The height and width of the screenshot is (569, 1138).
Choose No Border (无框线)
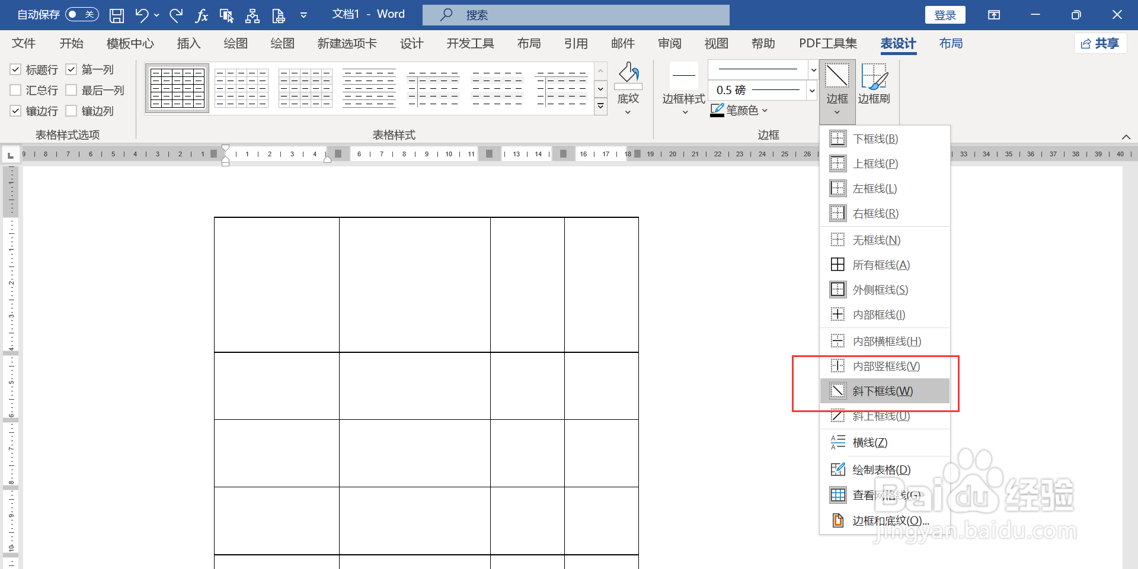tap(885, 240)
